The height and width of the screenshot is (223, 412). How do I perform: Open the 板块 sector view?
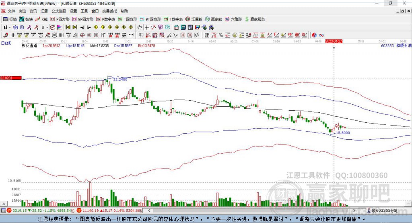pos(26,19)
